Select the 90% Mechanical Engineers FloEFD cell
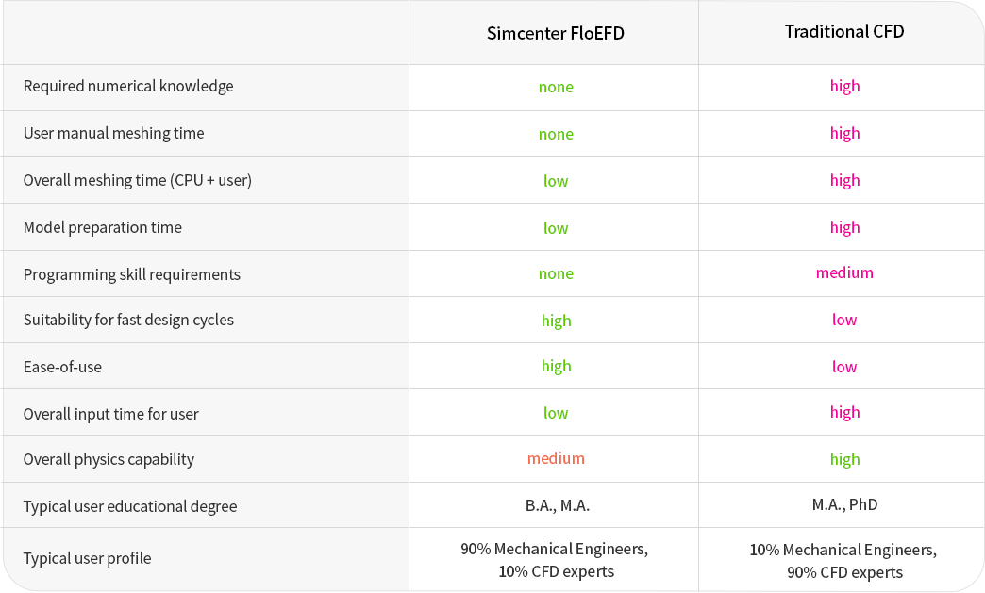Image resolution: width=985 pixels, height=593 pixels. point(555,560)
